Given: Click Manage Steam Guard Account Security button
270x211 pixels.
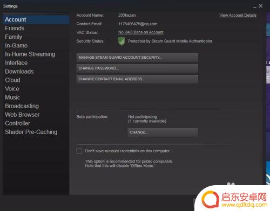Looking at the screenshot, I should pyautogui.click(x=137, y=58).
